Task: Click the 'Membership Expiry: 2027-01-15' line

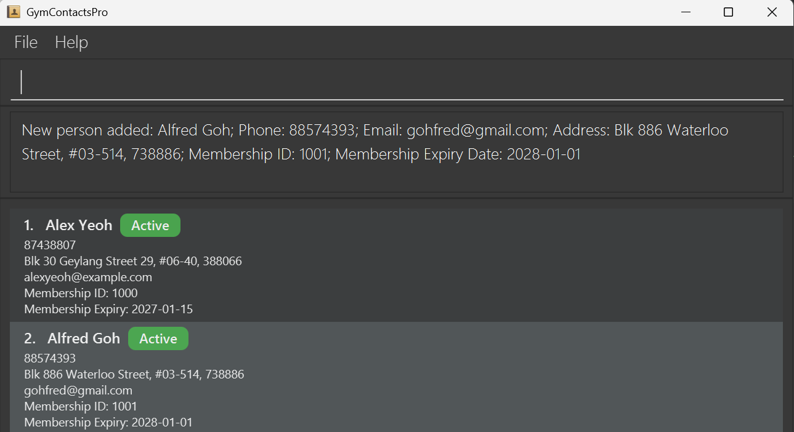Action: [x=108, y=309]
